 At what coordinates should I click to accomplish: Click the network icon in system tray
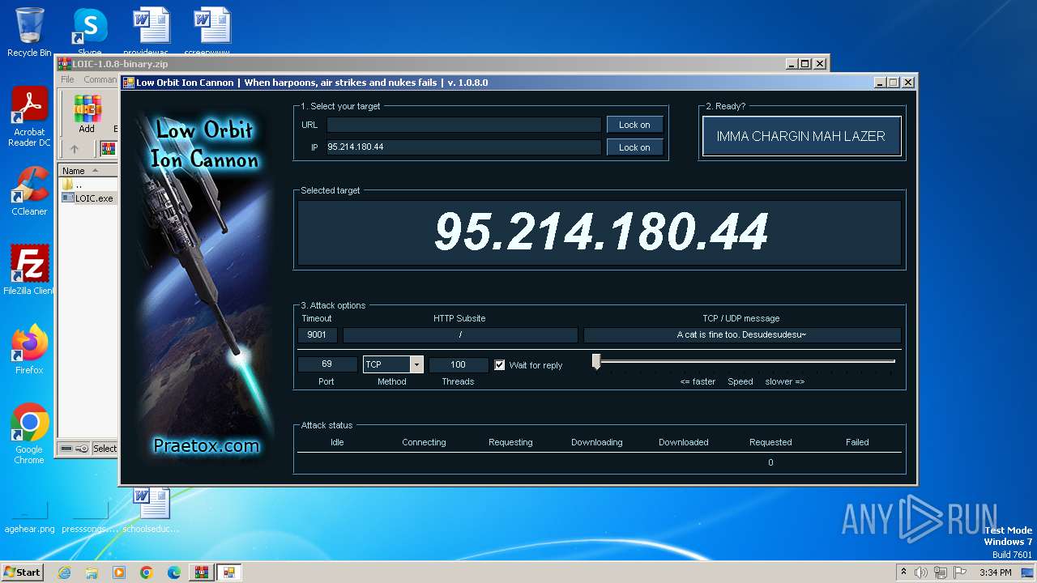(x=940, y=572)
